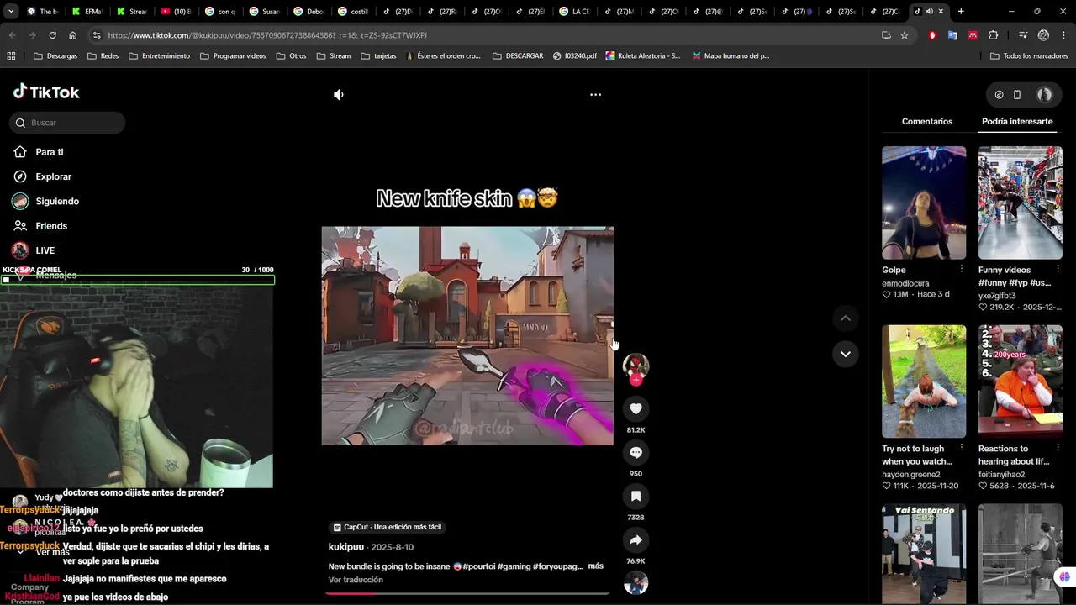Go to next video with down chevron

846,354
